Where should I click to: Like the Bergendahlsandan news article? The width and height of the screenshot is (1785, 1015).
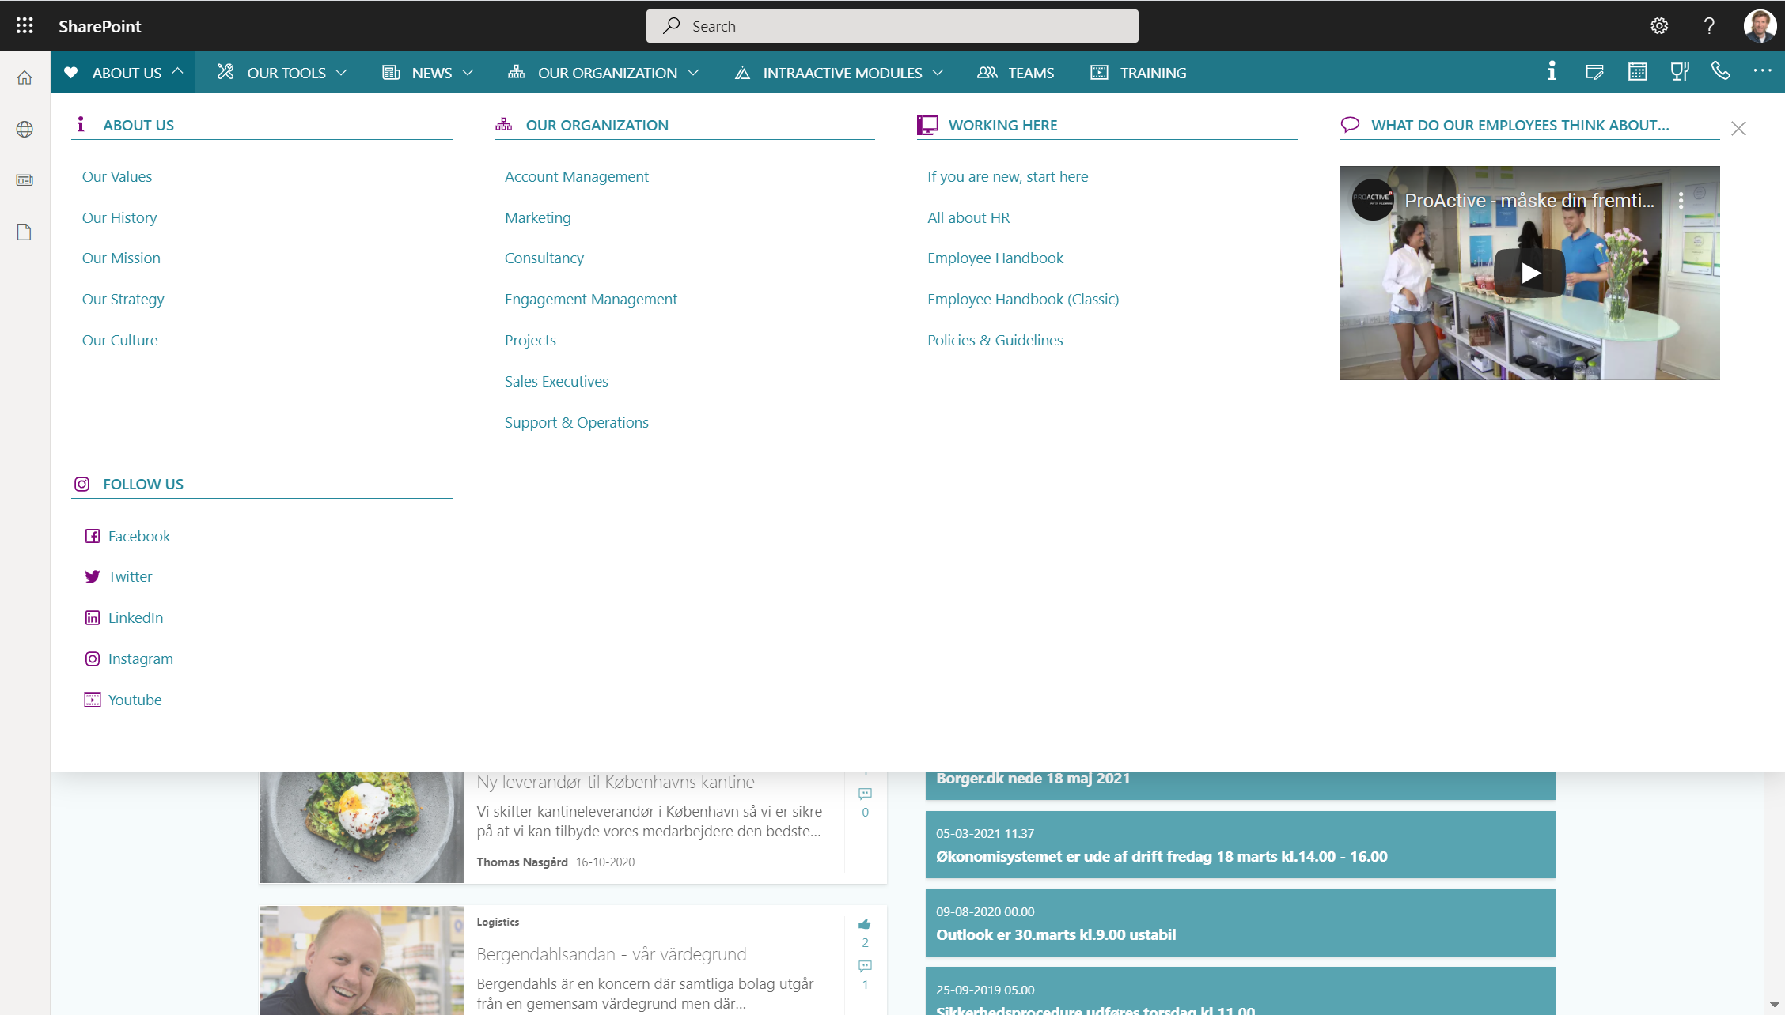click(865, 924)
